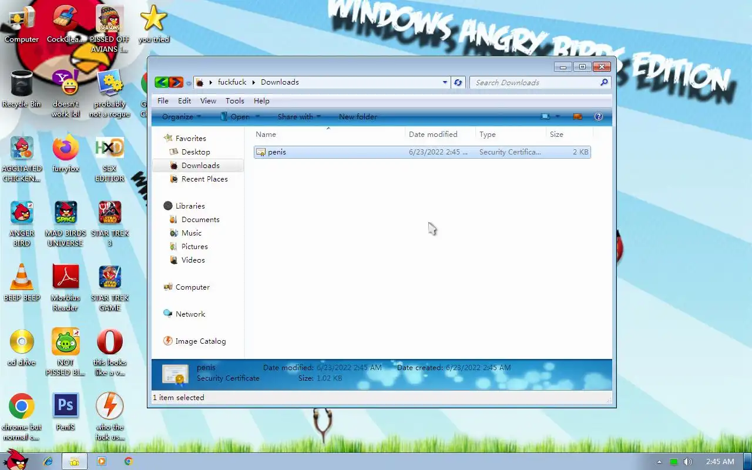Image resolution: width=752 pixels, height=470 pixels.
Task: Select the red Opera desktop icon
Action: click(x=110, y=352)
